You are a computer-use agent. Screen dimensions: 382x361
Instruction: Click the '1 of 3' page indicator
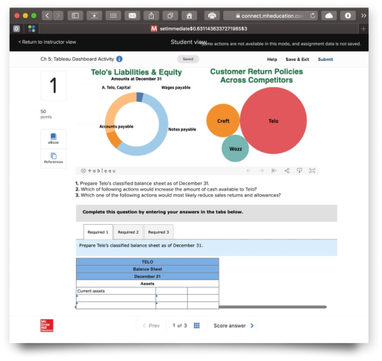[180, 325]
